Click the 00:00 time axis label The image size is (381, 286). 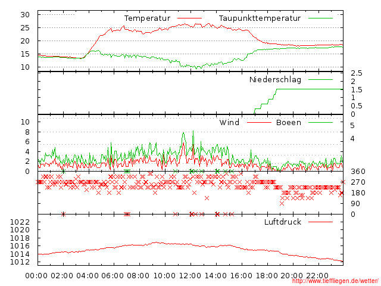(36, 275)
